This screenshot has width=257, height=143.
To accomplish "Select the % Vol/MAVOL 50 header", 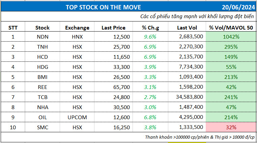I will click(231, 28).
